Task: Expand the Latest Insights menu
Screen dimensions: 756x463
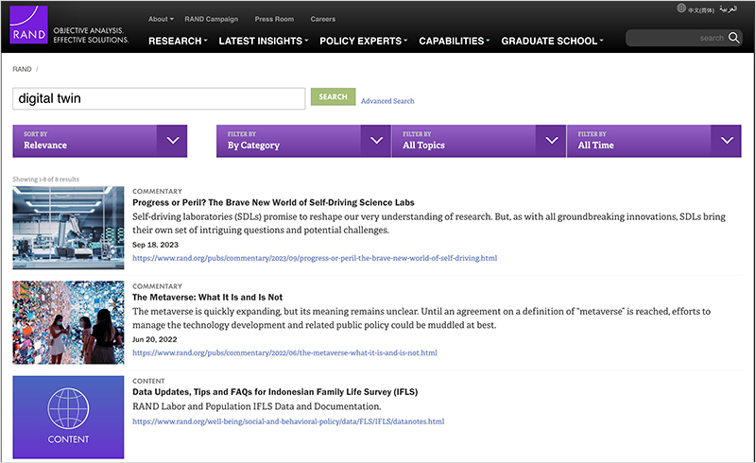Action: coord(264,41)
